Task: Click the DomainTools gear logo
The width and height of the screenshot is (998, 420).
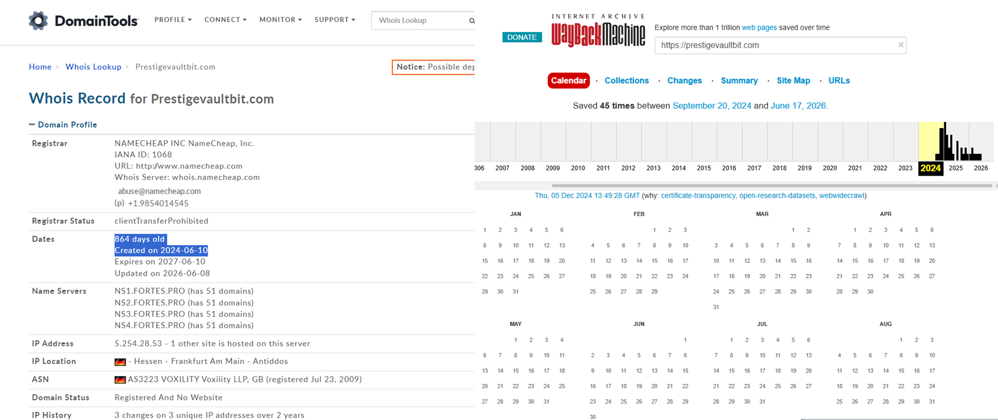Action: (x=38, y=21)
